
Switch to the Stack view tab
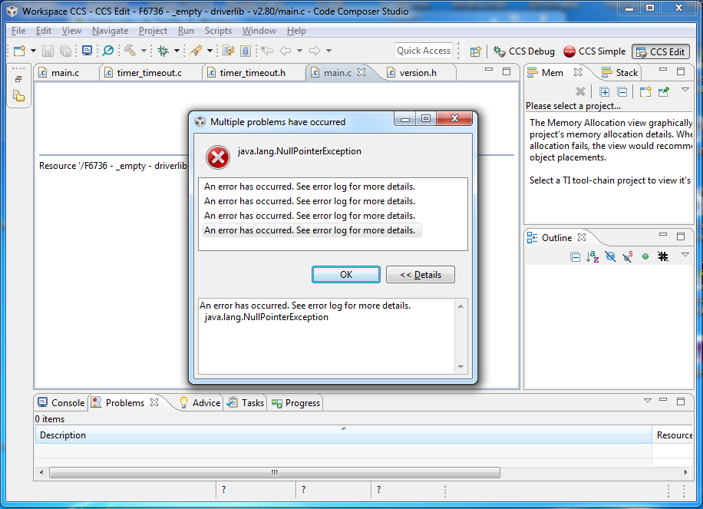(x=621, y=73)
